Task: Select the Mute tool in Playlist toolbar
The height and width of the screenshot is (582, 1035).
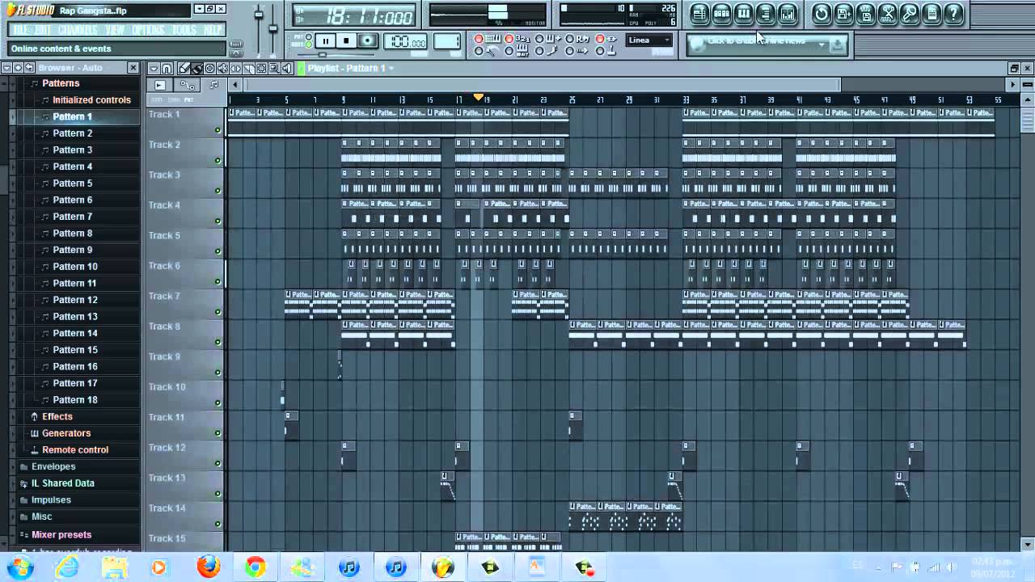Action: [222, 69]
